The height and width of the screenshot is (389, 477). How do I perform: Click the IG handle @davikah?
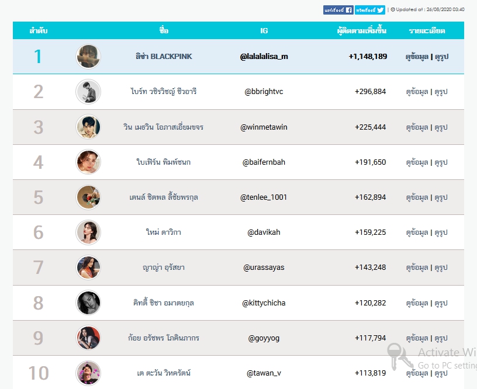[x=264, y=232]
